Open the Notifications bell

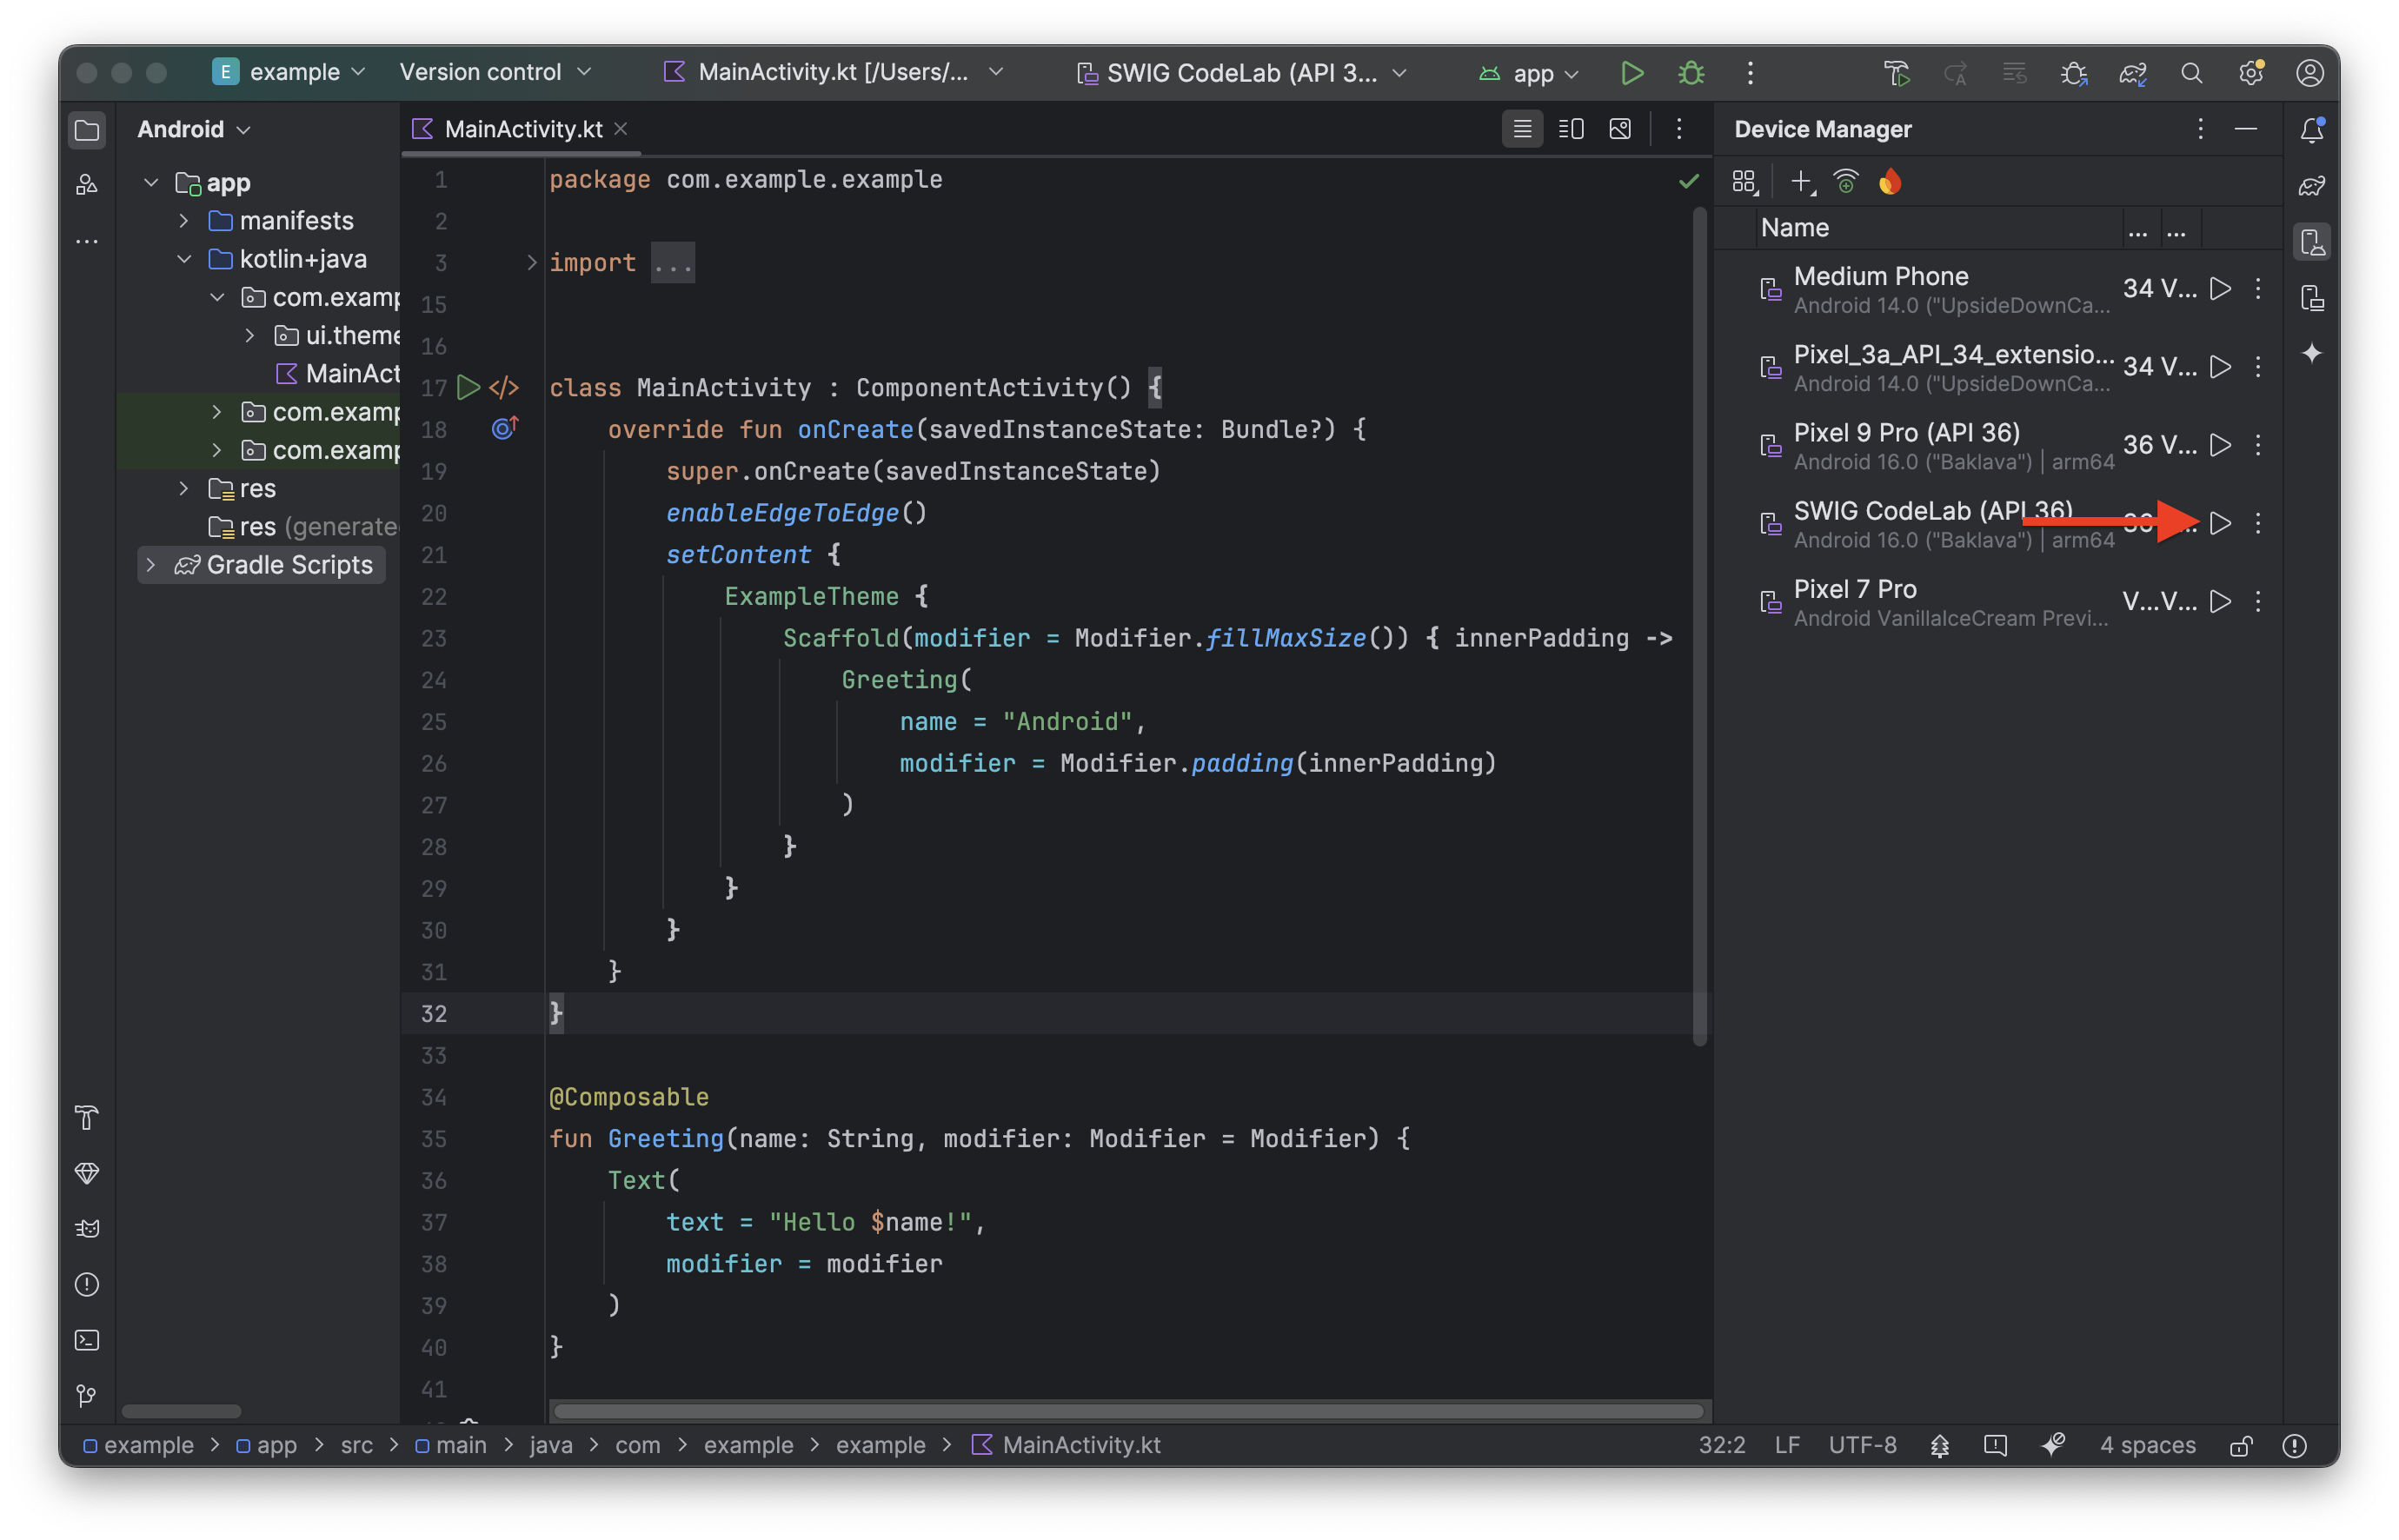pyautogui.click(x=2311, y=129)
